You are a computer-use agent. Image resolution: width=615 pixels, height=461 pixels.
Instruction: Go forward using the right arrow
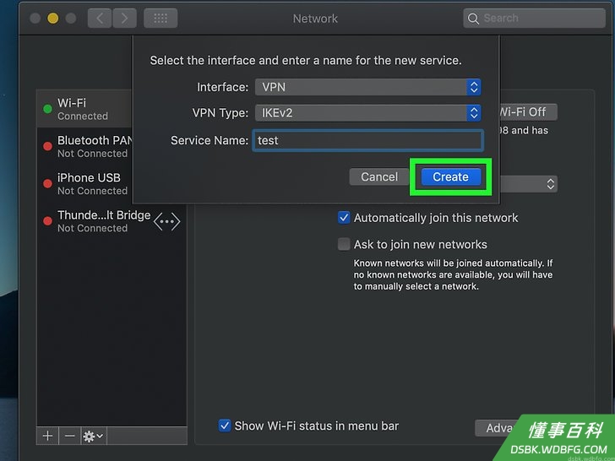click(125, 19)
